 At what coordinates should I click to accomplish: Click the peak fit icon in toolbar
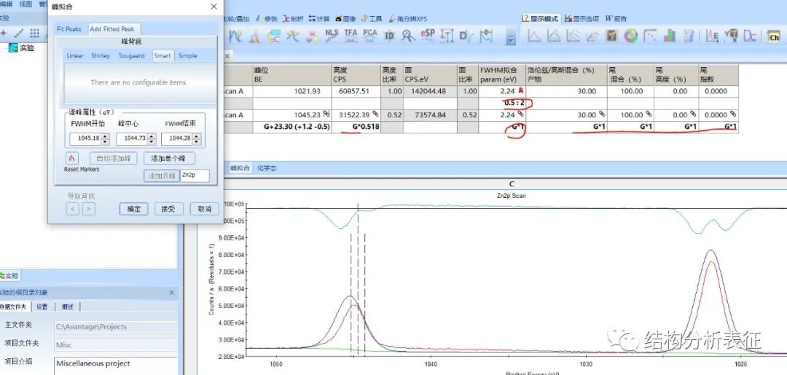click(x=255, y=36)
